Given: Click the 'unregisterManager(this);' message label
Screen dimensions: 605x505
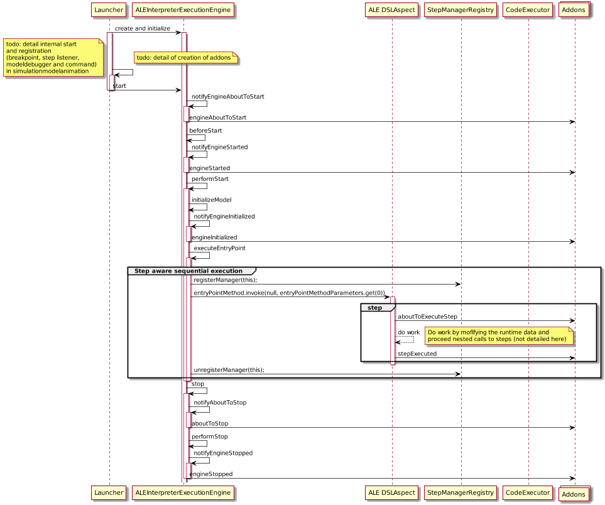Looking at the screenshot, I should coord(229,370).
